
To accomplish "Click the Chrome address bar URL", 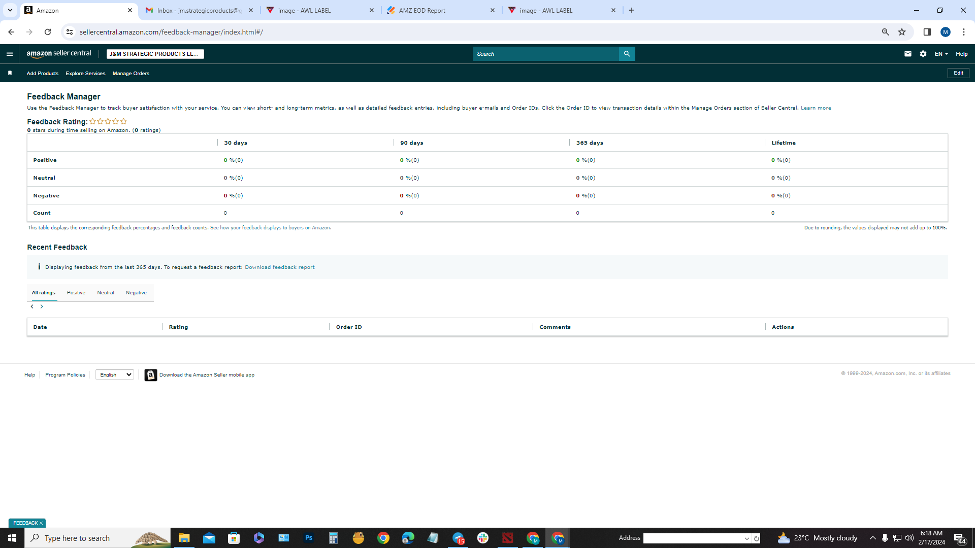I will (171, 32).
